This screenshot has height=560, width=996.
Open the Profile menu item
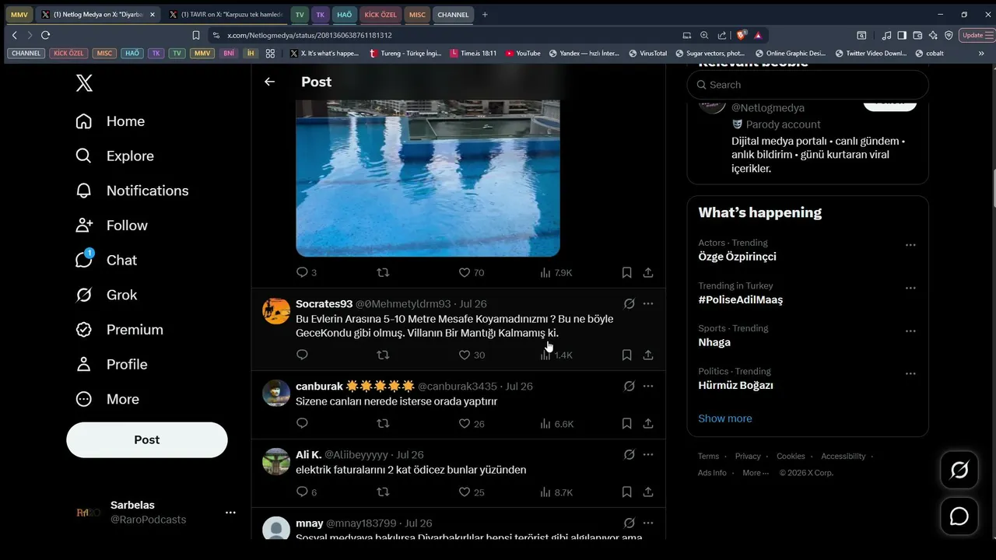tap(111, 364)
